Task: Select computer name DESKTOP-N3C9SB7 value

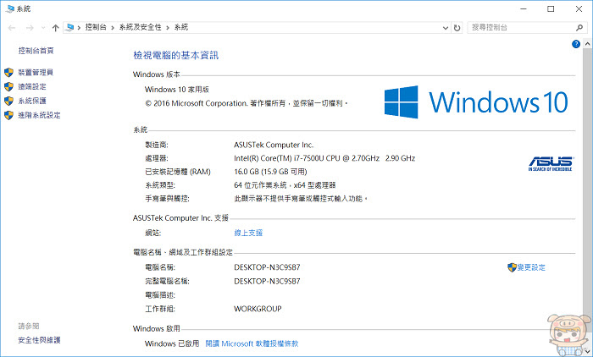Action: pos(267,267)
